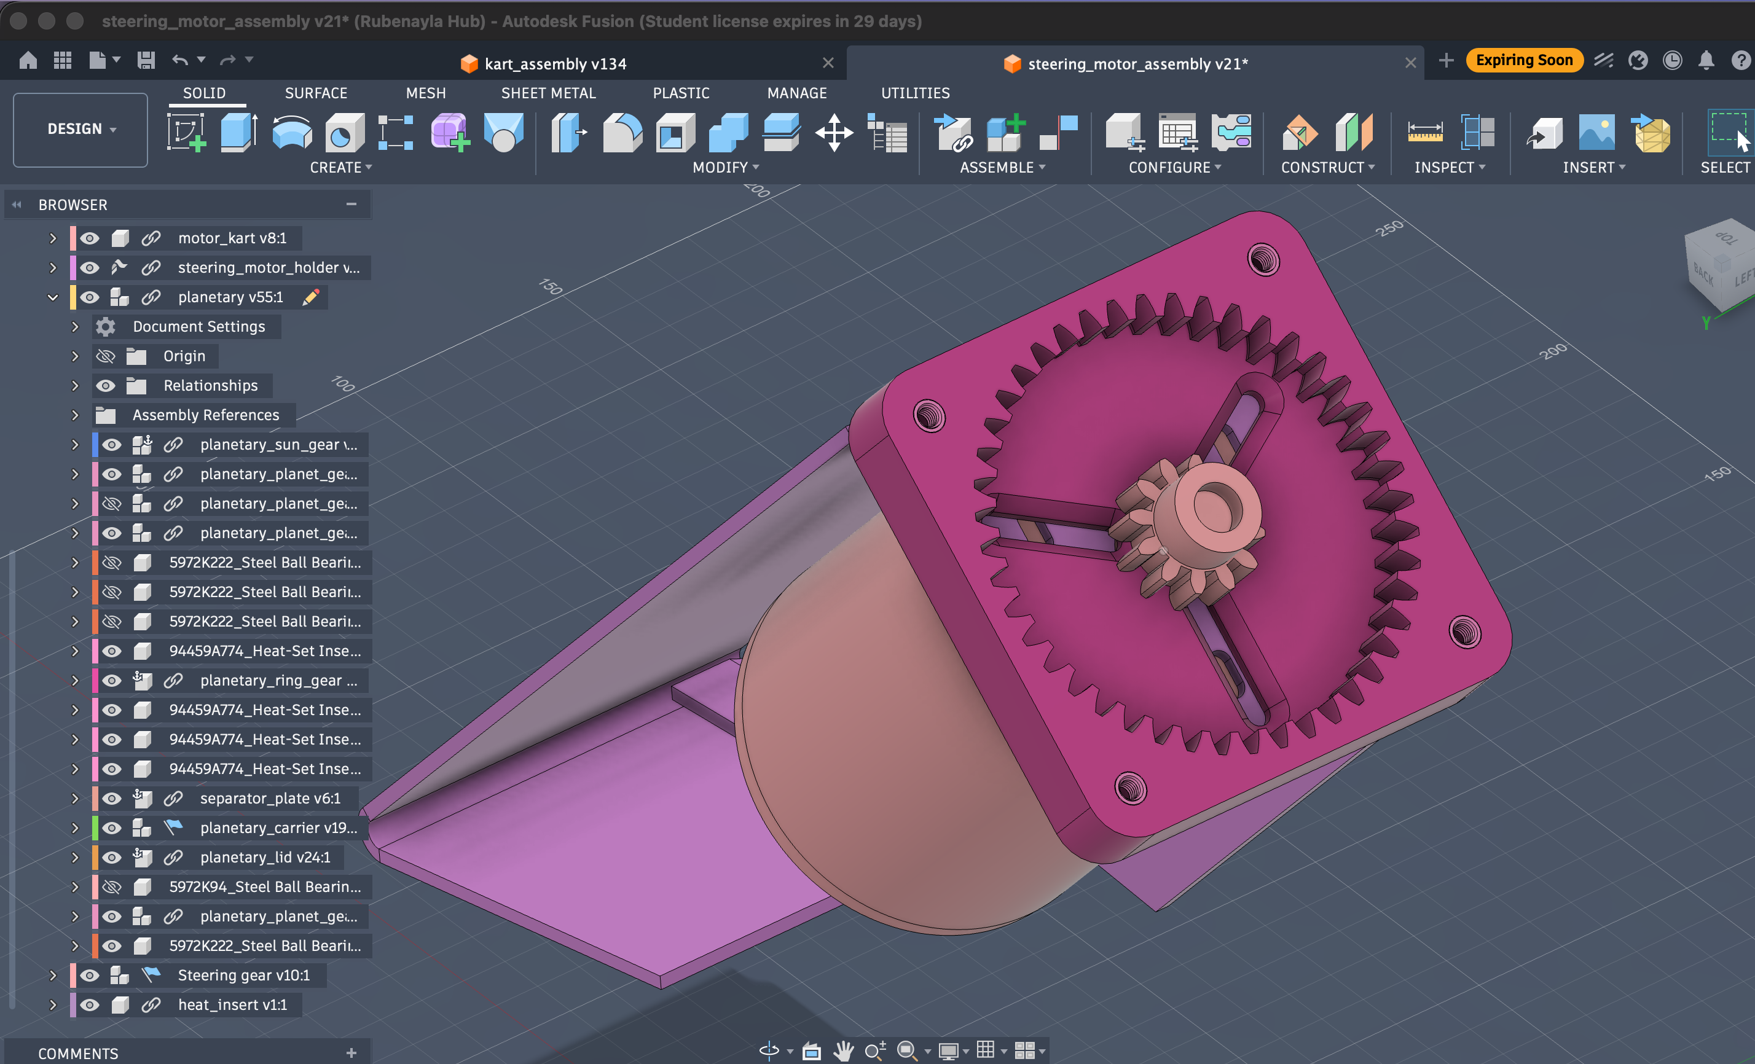This screenshot has width=1755, height=1064.
Task: Select the Extrude tool
Action: [x=238, y=133]
